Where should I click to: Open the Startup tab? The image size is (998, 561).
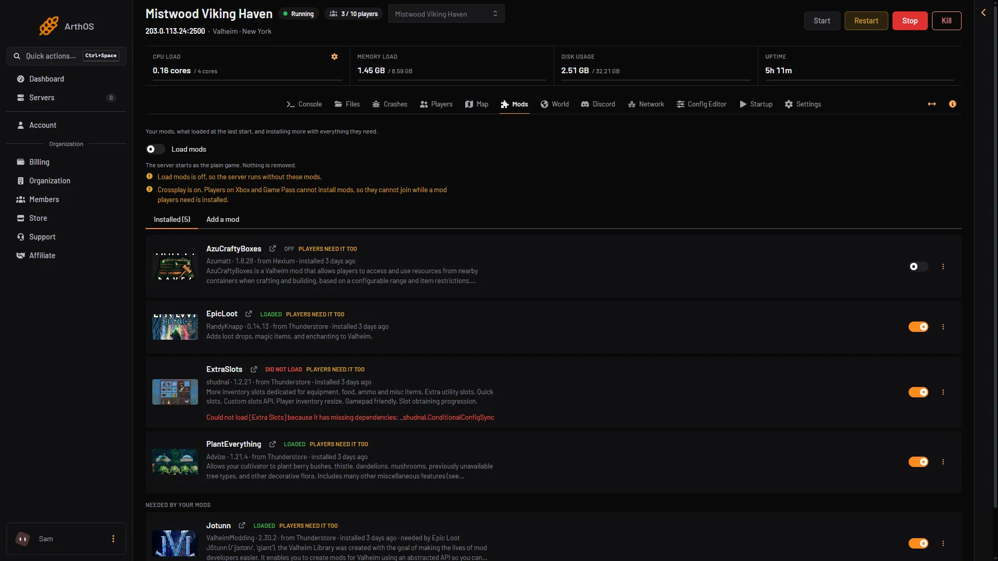tap(756, 104)
